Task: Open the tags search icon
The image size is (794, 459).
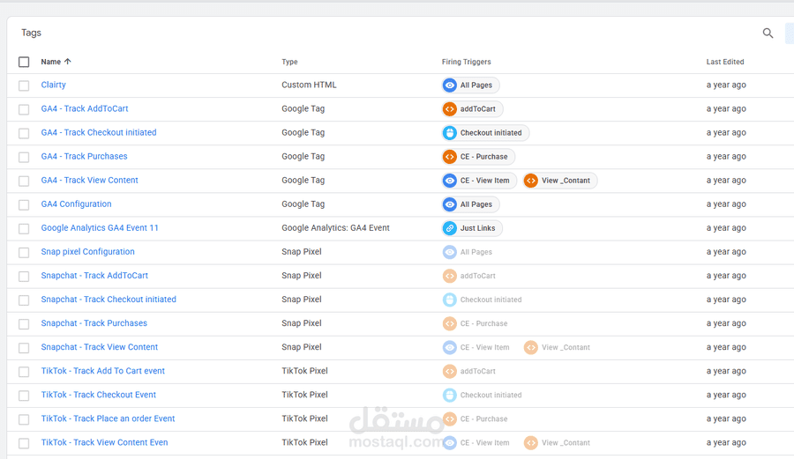Action: [768, 33]
